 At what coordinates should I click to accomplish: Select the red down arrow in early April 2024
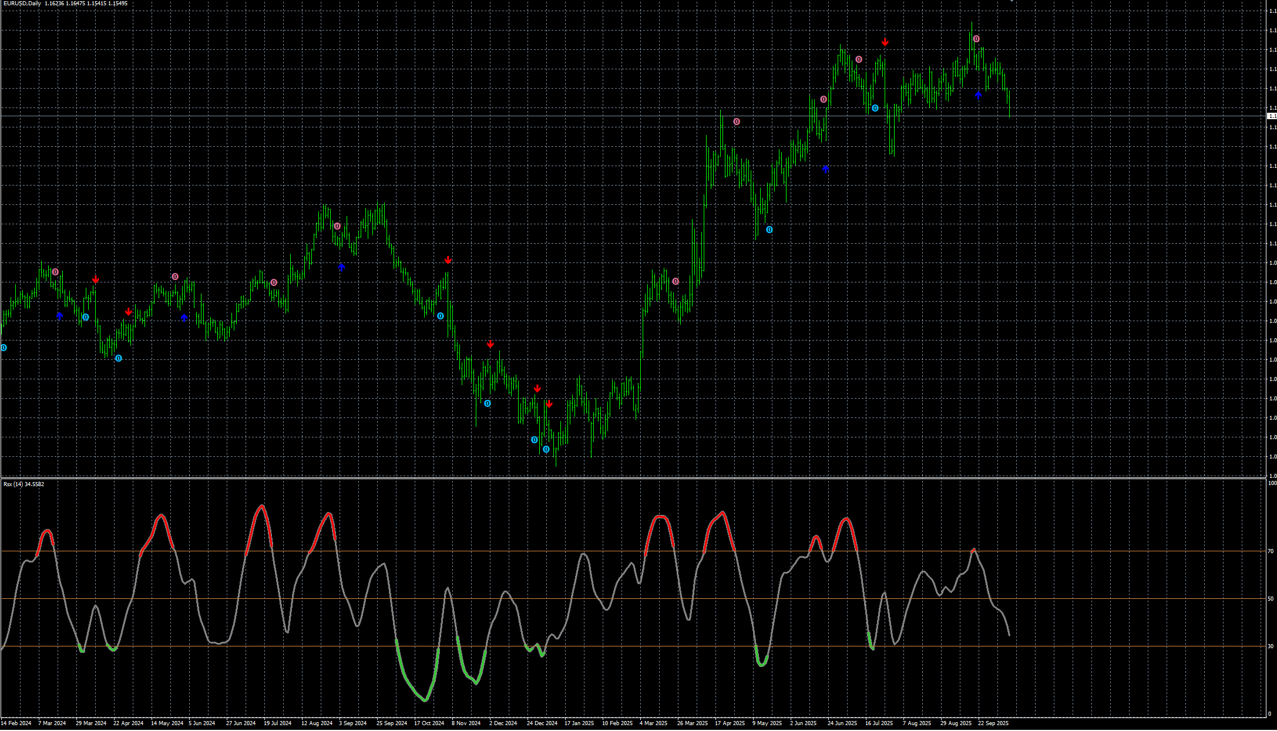pos(96,280)
